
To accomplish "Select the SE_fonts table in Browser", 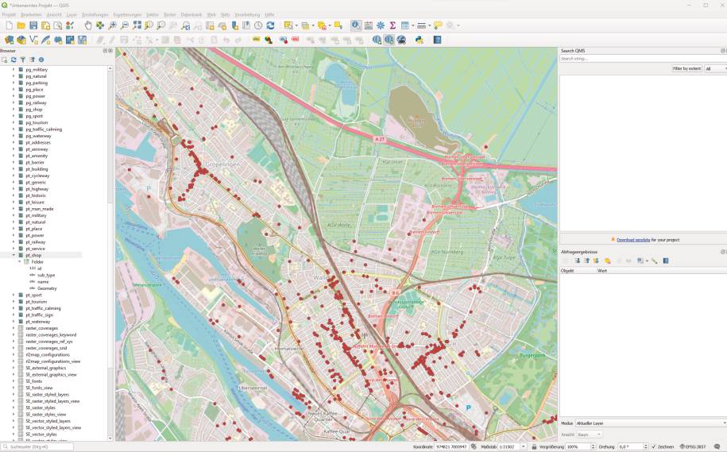I will [x=34, y=381].
